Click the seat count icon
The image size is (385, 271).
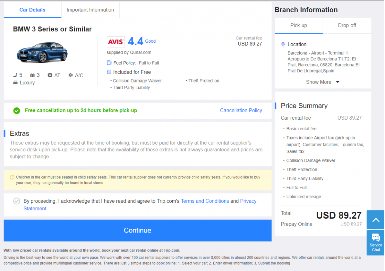[x=15, y=75]
